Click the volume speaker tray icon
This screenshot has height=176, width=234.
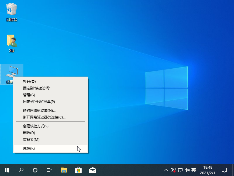pos(187,170)
